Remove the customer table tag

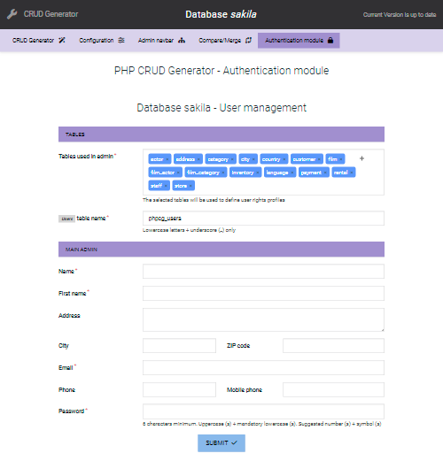click(x=319, y=159)
